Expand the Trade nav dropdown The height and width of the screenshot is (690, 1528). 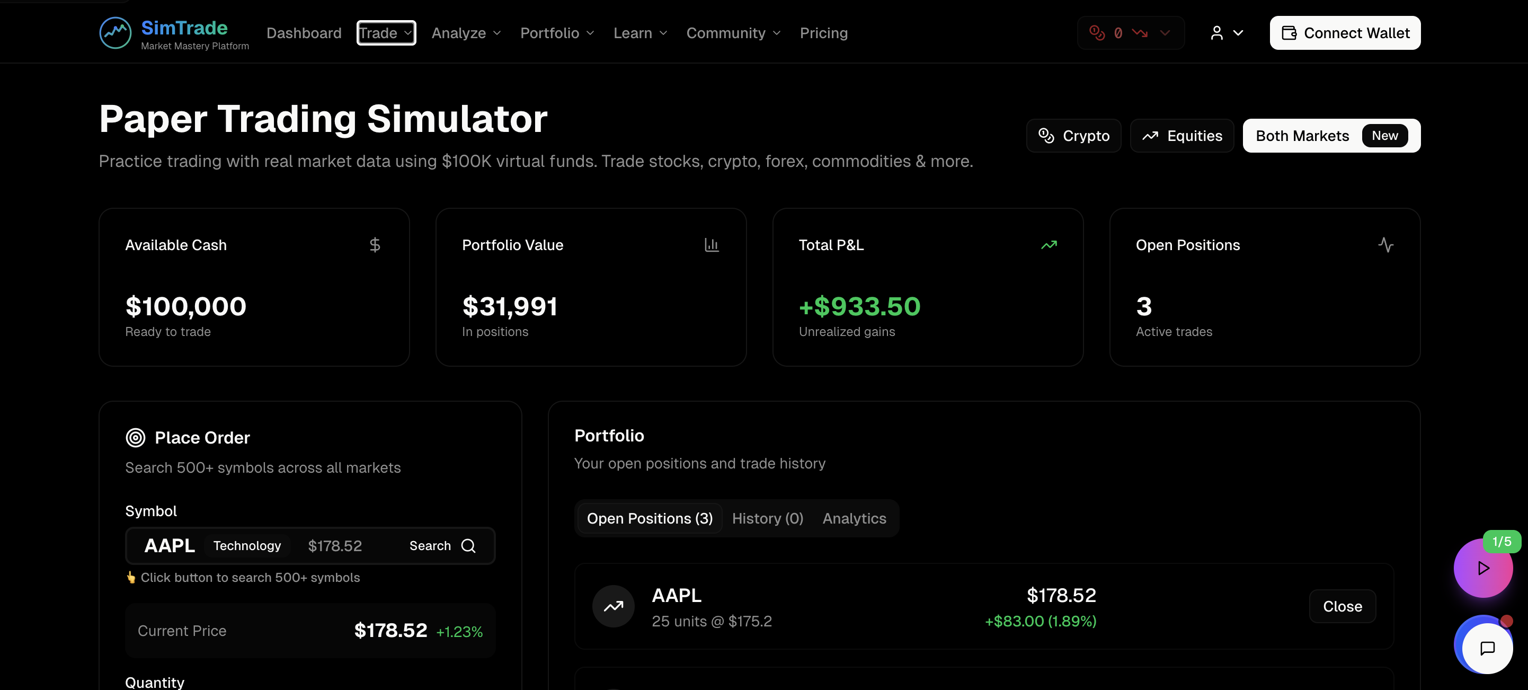click(x=386, y=33)
